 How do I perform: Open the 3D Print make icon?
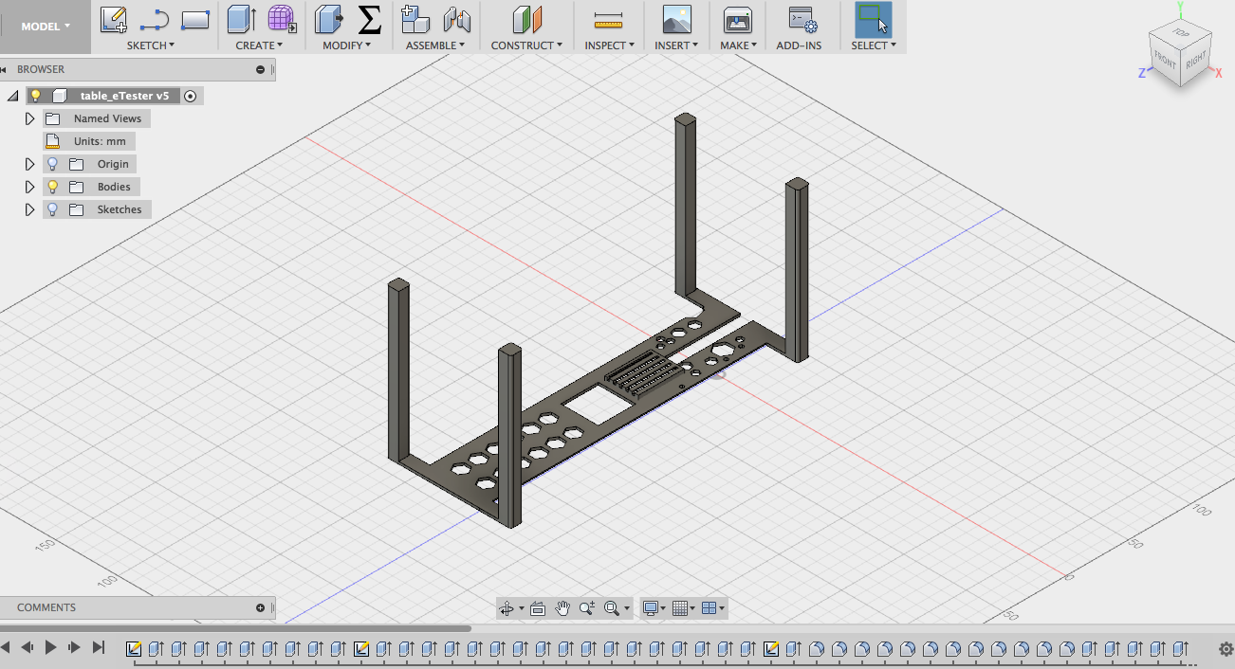737,19
